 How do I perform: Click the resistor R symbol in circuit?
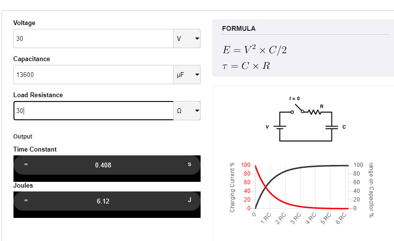[x=315, y=112]
